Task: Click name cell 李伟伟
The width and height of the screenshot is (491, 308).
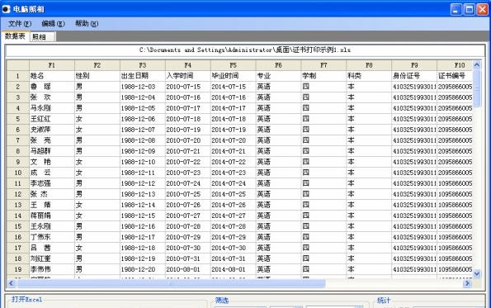Action: click(x=52, y=269)
